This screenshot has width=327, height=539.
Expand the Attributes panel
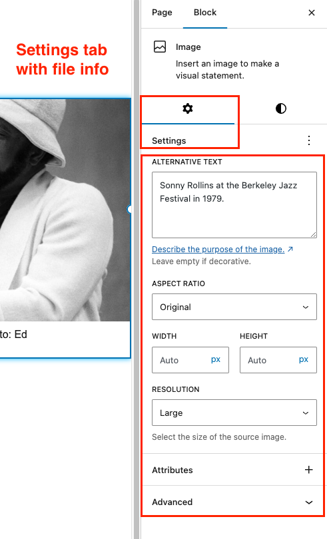(233, 470)
